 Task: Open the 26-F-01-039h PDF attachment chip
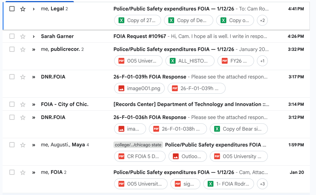[x=196, y=88]
